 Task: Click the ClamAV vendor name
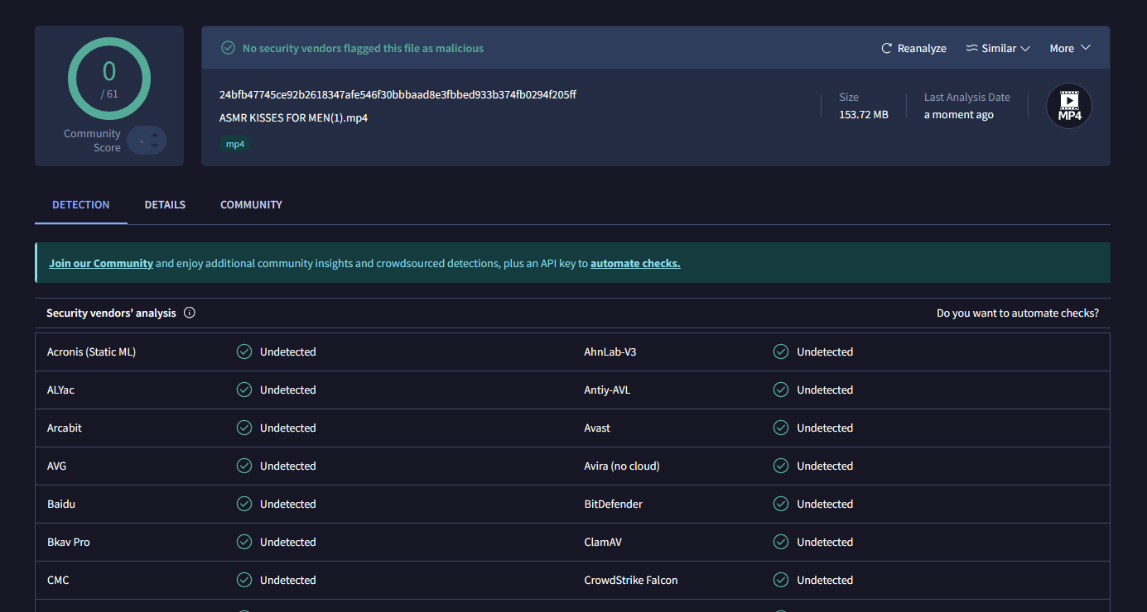click(x=603, y=542)
